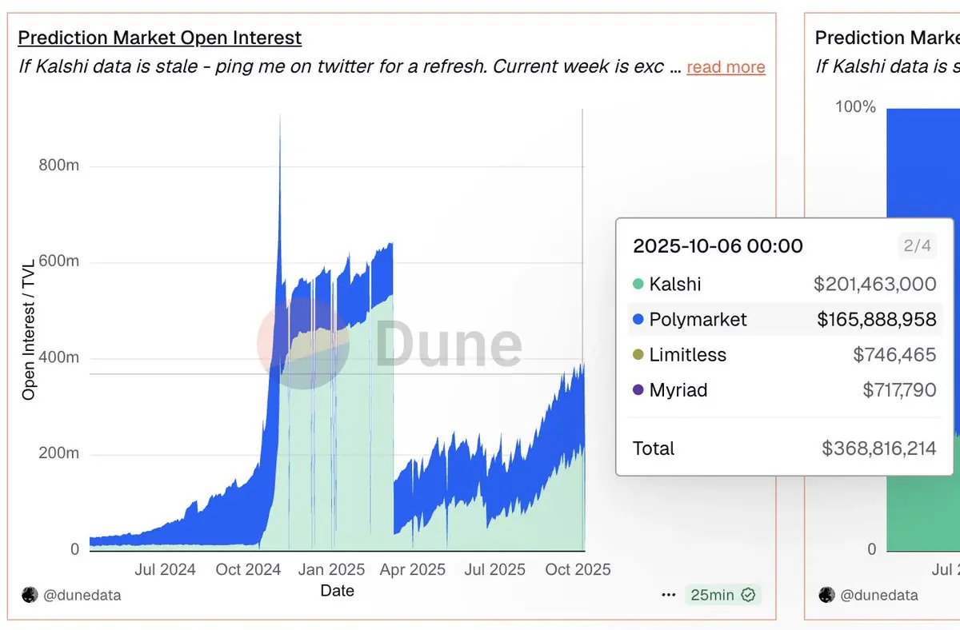960x630 pixels.
Task: Click the tooltip date 2025-10-06 00:00
Action: (718, 246)
